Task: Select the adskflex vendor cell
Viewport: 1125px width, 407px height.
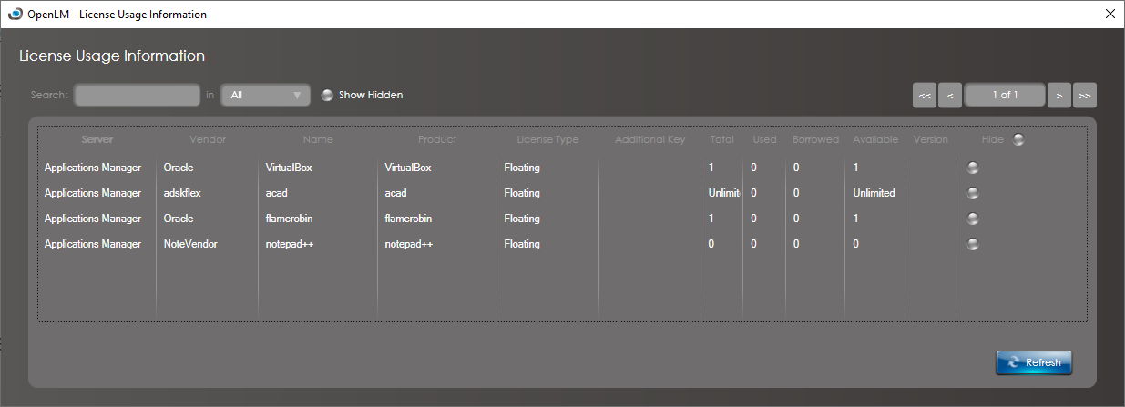Action: point(180,193)
